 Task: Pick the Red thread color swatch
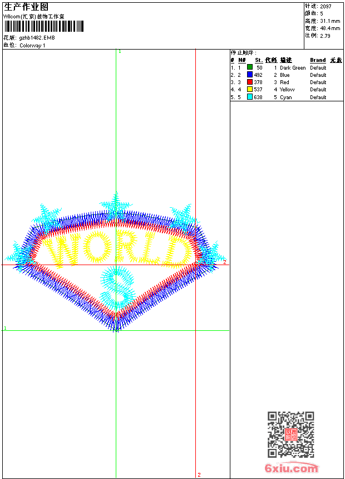[250, 82]
